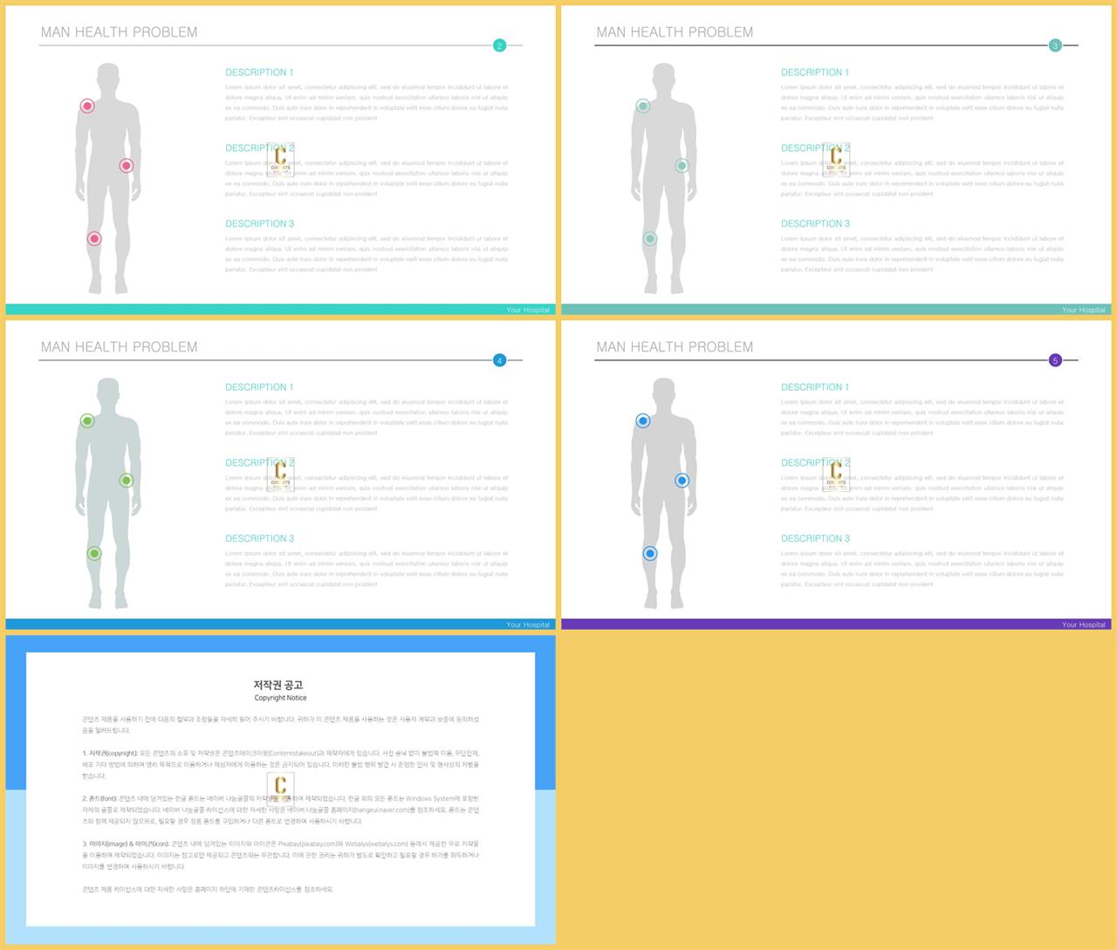Click the pink knee marker on slide 2
The image size is (1117, 950).
pyautogui.click(x=94, y=239)
